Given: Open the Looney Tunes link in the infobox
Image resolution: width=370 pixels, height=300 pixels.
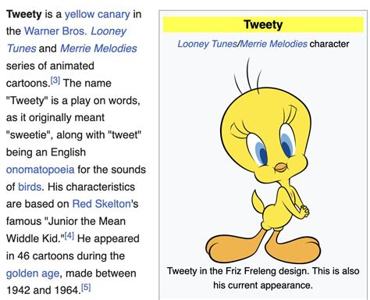Looking at the screenshot, I should tap(207, 44).
